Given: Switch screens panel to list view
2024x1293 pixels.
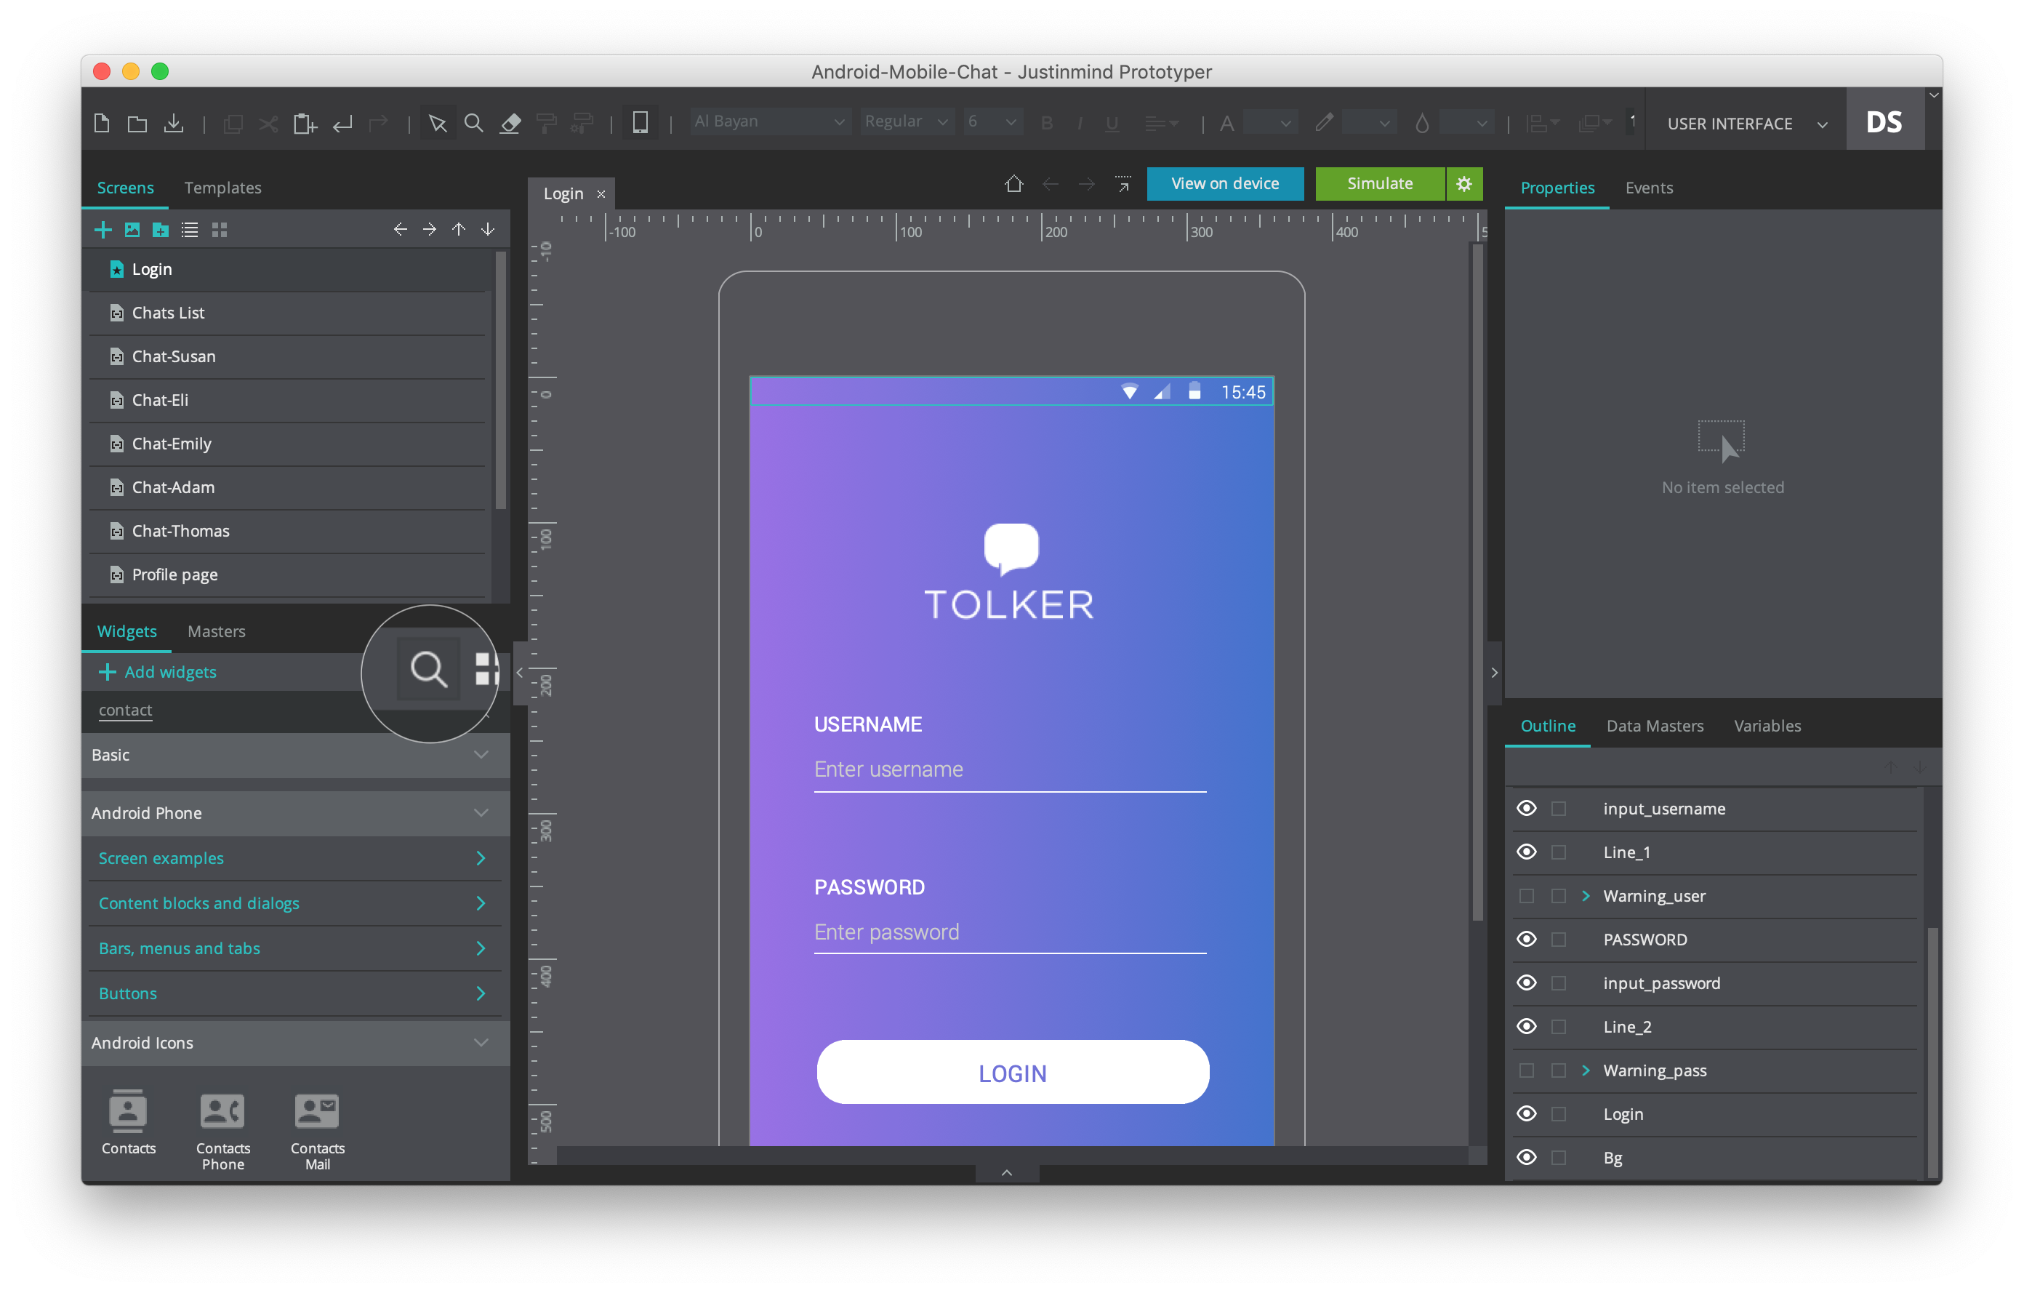Looking at the screenshot, I should point(190,230).
